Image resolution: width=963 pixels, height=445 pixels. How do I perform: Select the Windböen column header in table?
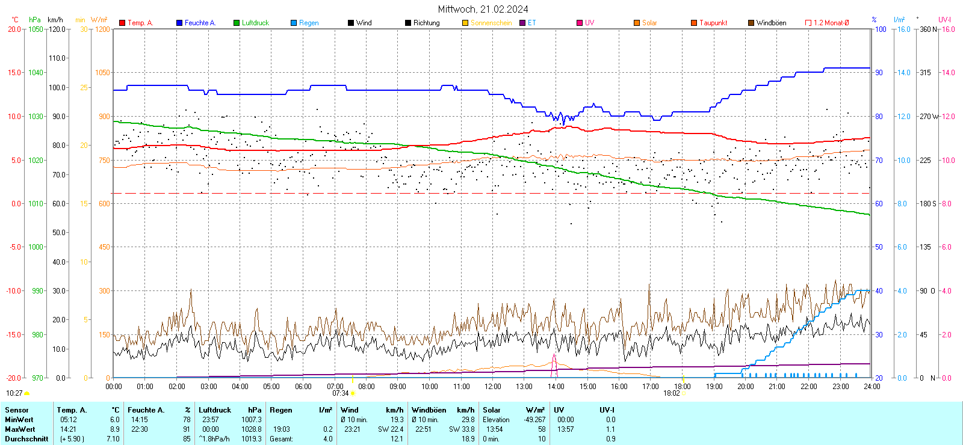429,410
